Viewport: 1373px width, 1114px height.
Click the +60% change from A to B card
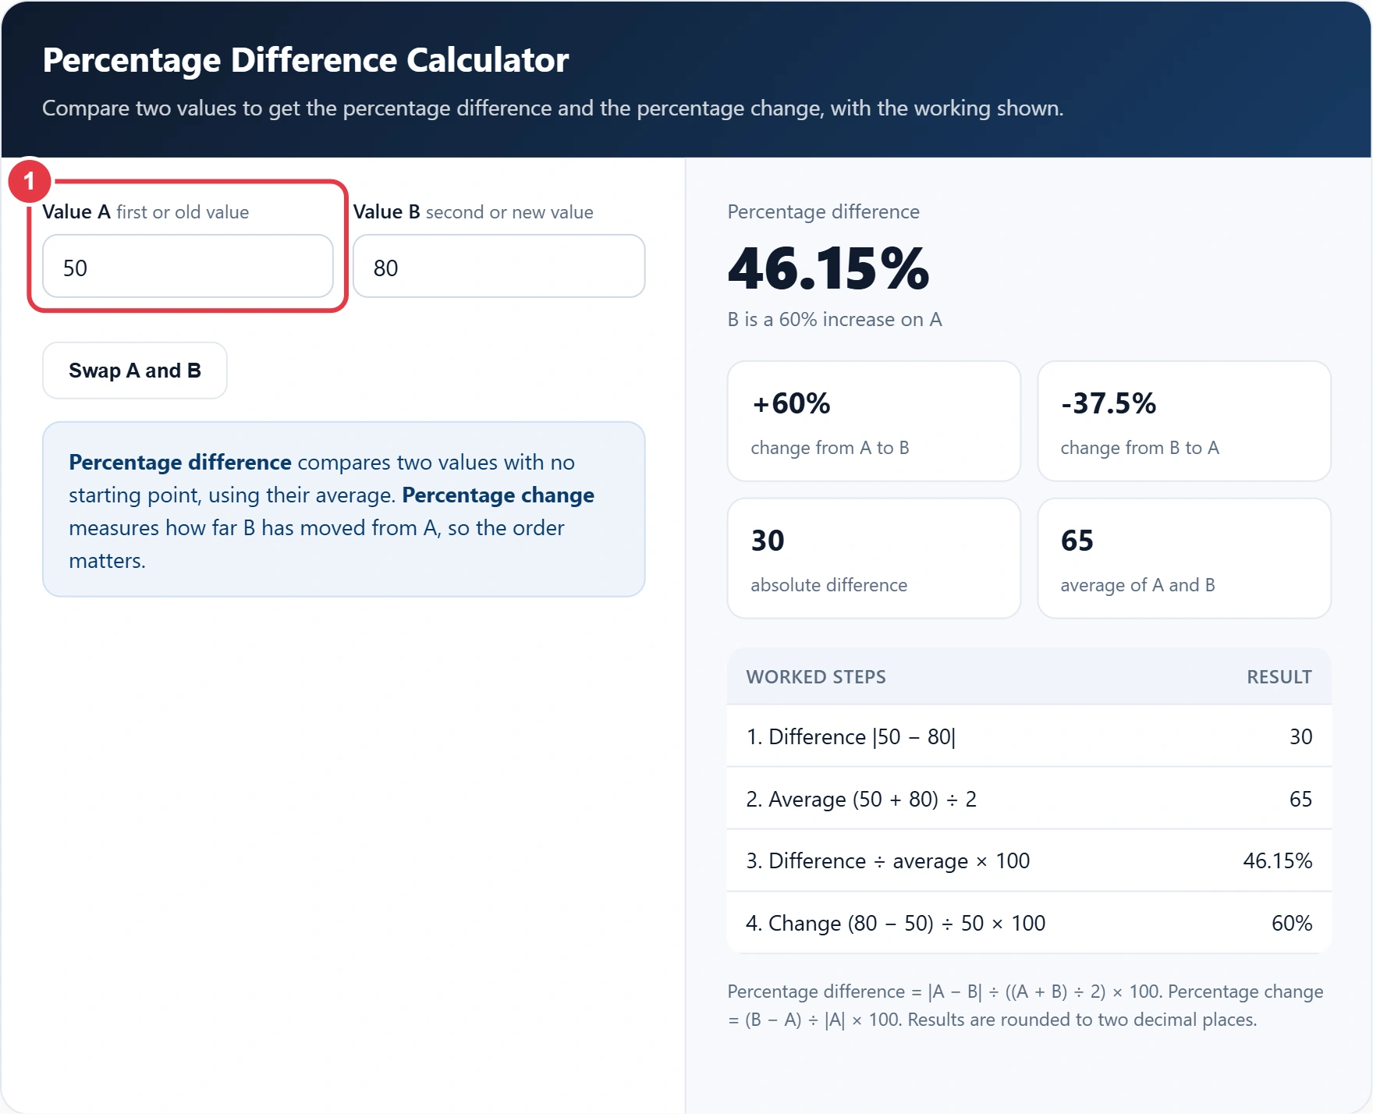coord(874,421)
